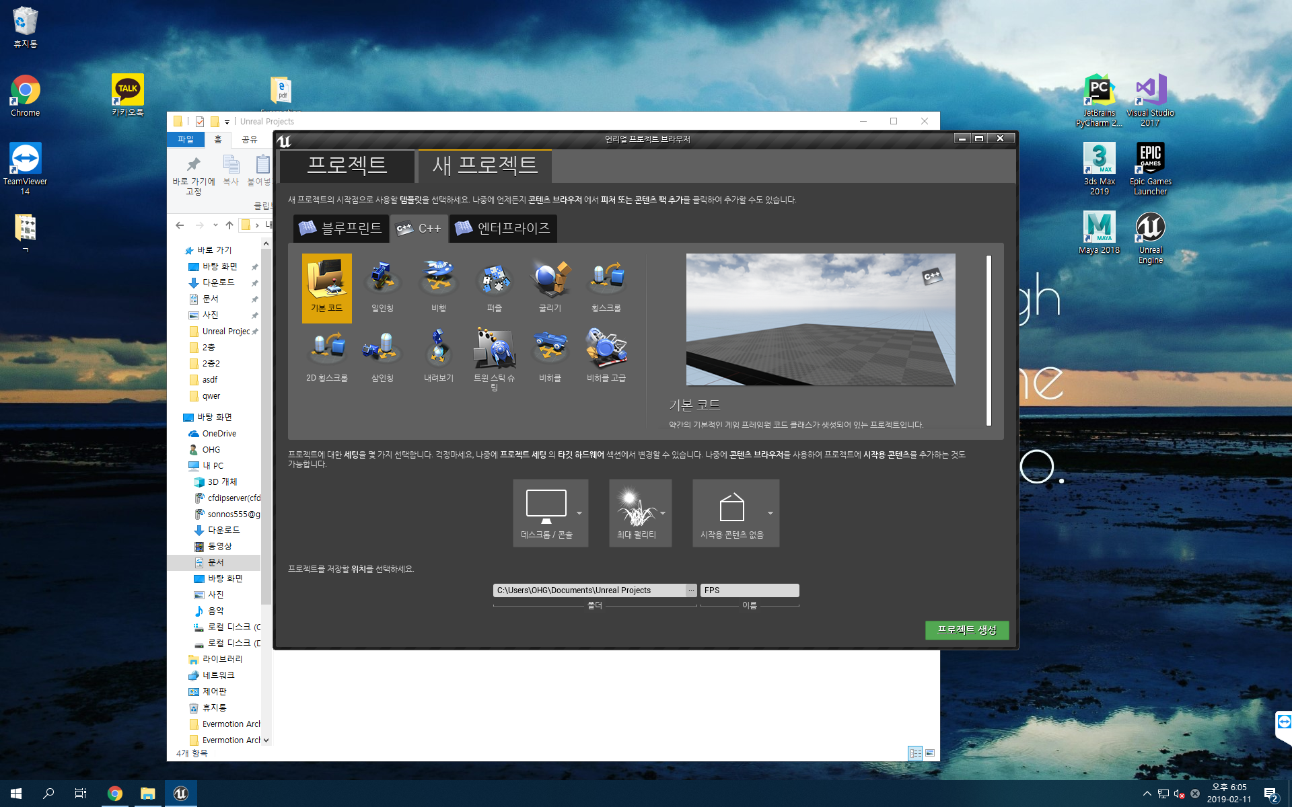Open Visual Studio 2017 desktop icon
Viewport: 1292px width, 807px height.
click(1150, 100)
